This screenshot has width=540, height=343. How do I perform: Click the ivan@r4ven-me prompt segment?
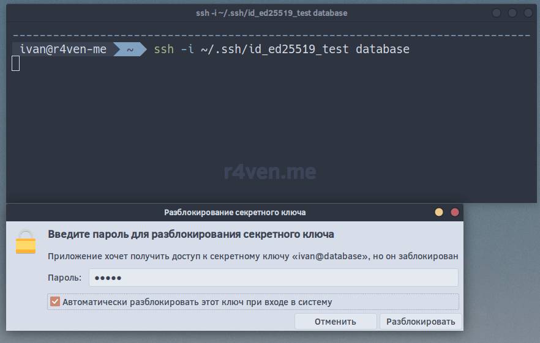coord(63,50)
